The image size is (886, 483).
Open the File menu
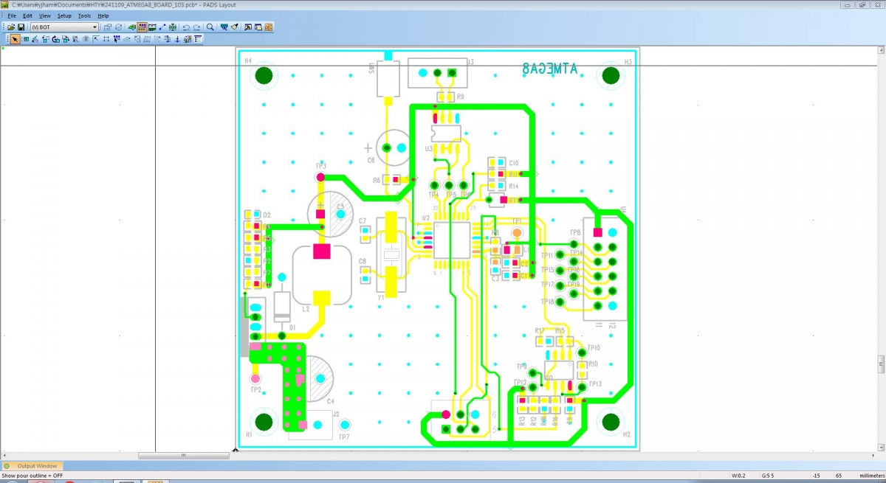12,15
